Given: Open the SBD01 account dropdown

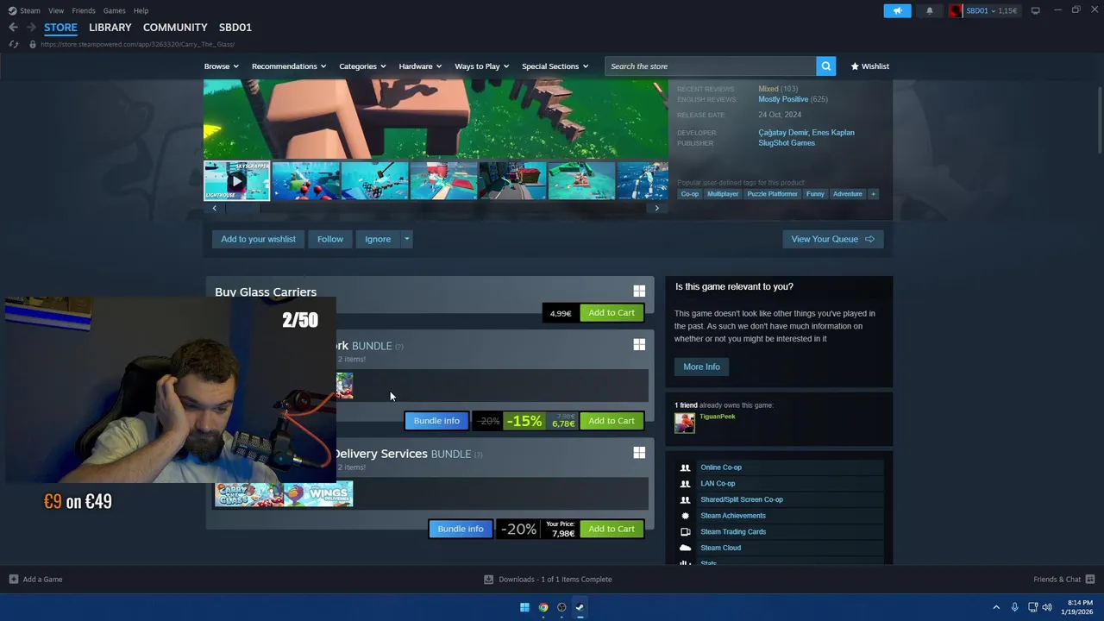Looking at the screenshot, I should click(x=992, y=10).
